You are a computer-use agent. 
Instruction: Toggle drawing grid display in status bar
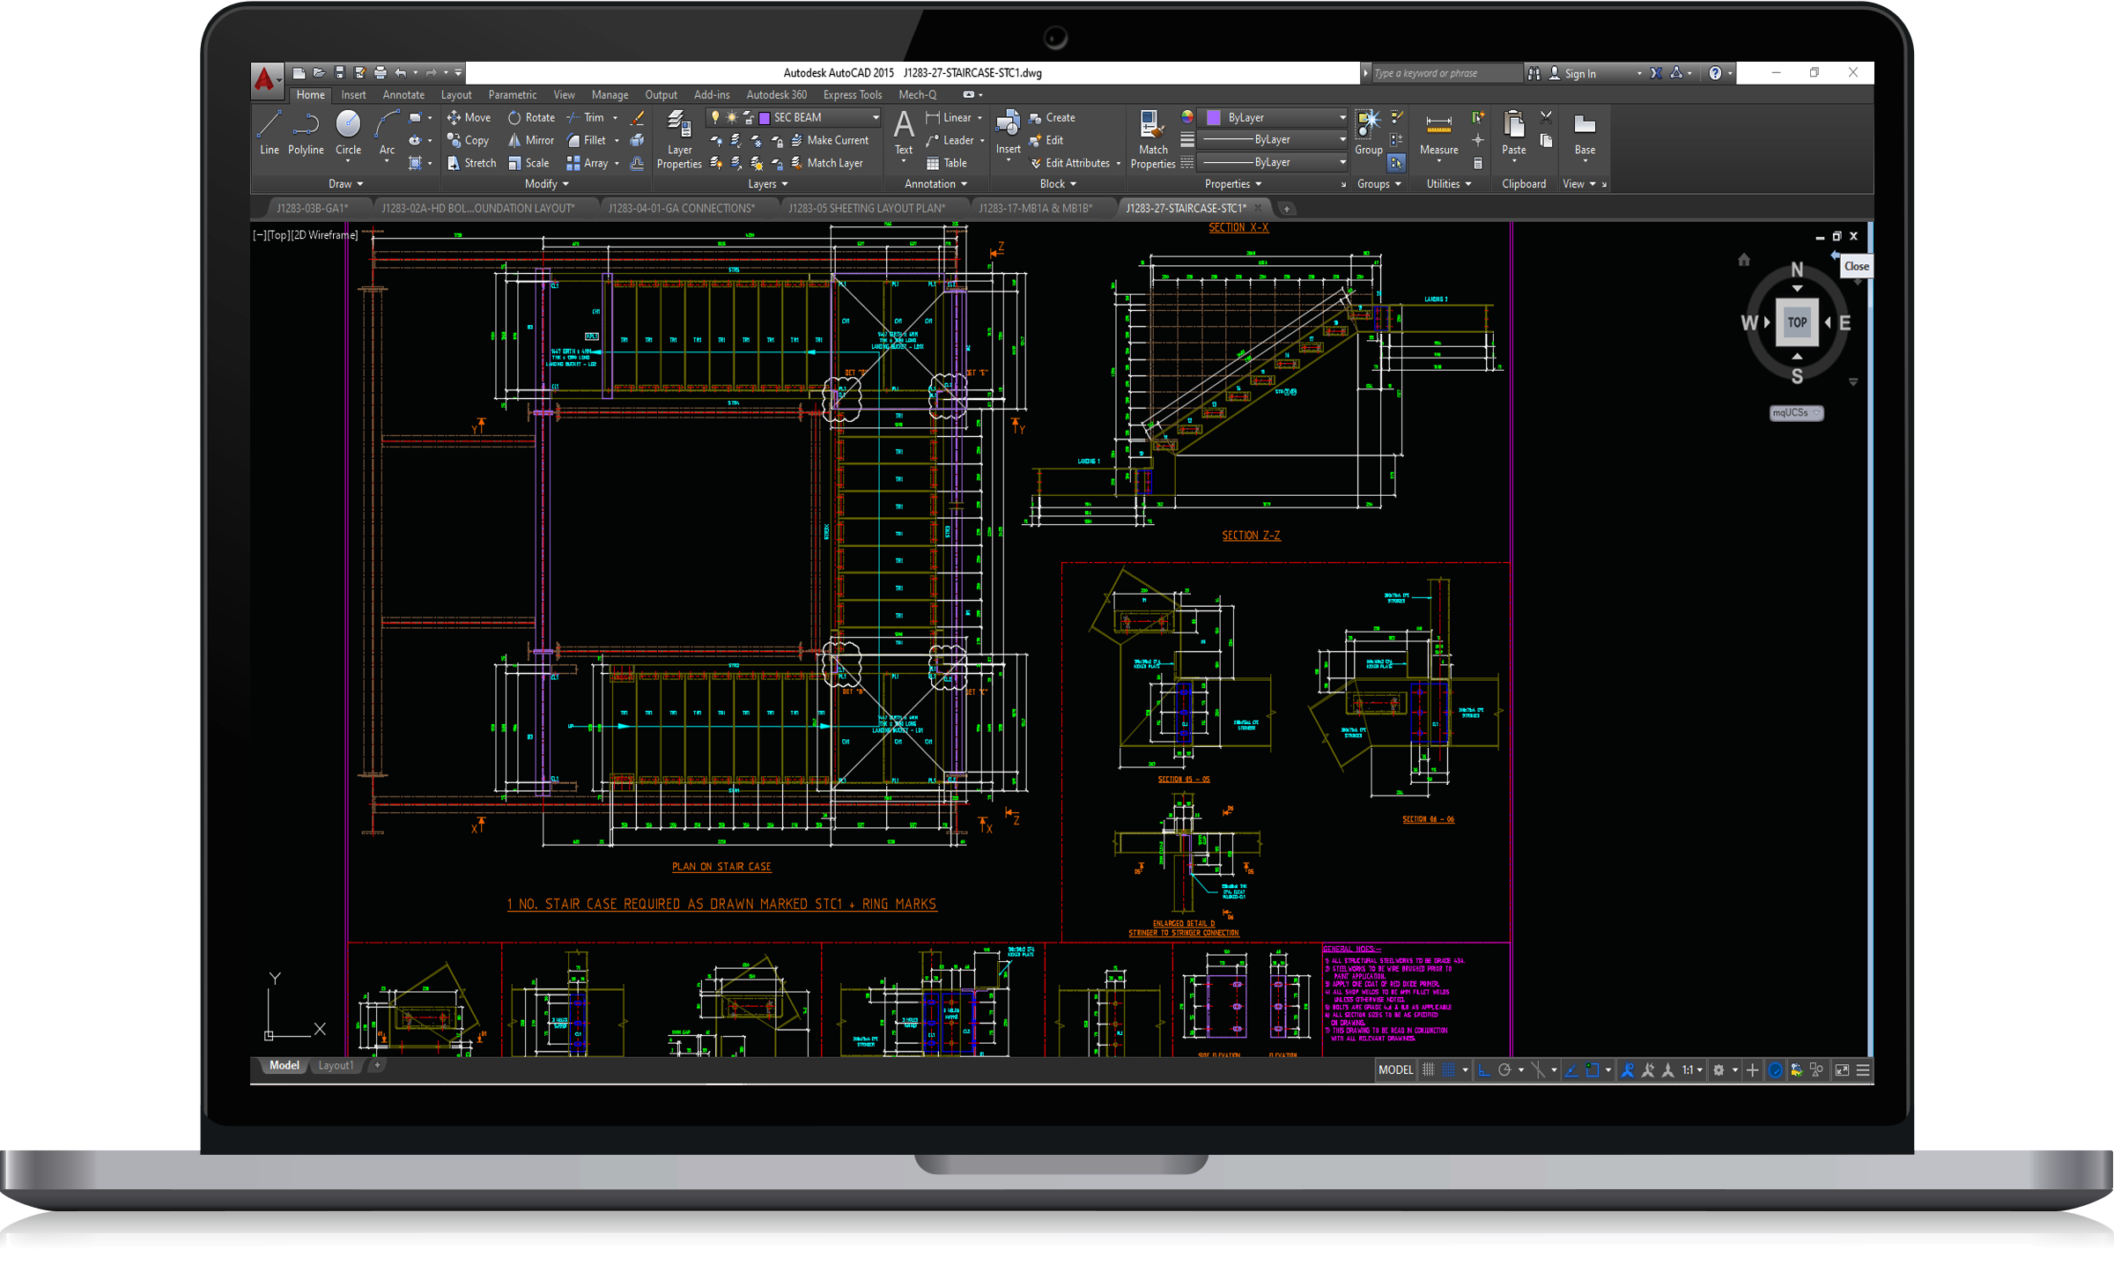coord(1428,1069)
